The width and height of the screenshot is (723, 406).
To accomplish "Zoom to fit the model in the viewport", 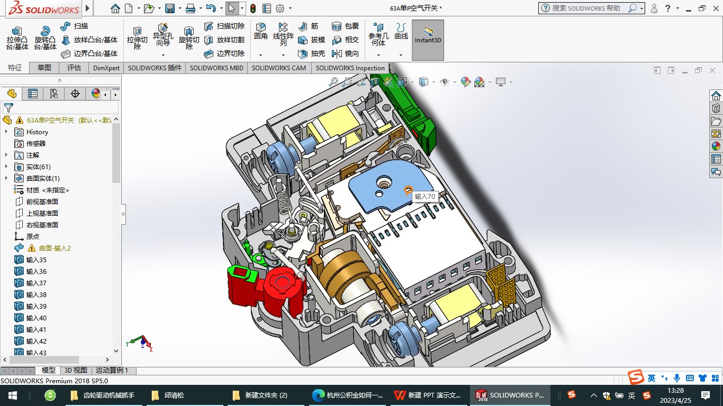I will (x=333, y=82).
